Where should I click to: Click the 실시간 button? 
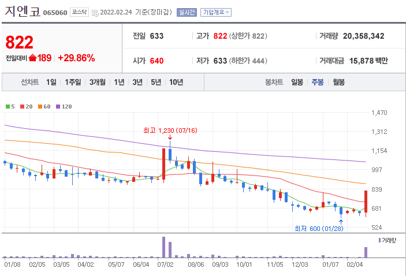pyautogui.click(x=187, y=12)
